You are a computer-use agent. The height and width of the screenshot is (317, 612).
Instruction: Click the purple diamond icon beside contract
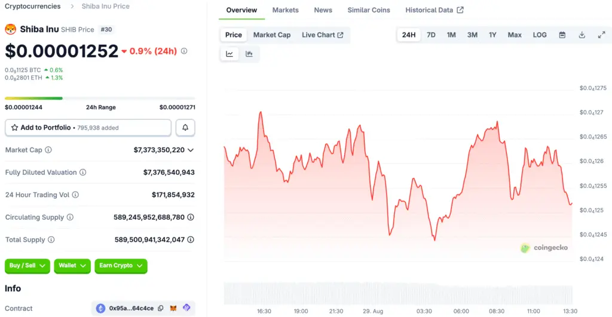(186, 307)
